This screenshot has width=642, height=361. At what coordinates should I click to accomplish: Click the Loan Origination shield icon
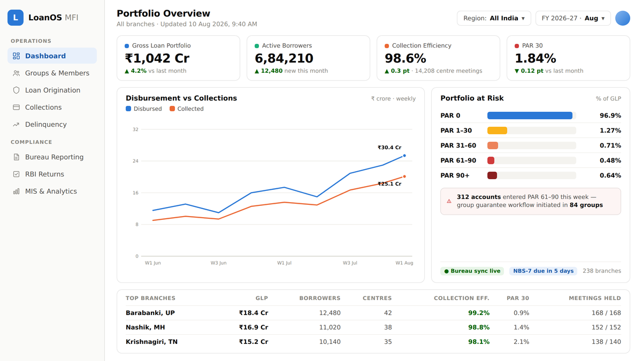(16, 90)
